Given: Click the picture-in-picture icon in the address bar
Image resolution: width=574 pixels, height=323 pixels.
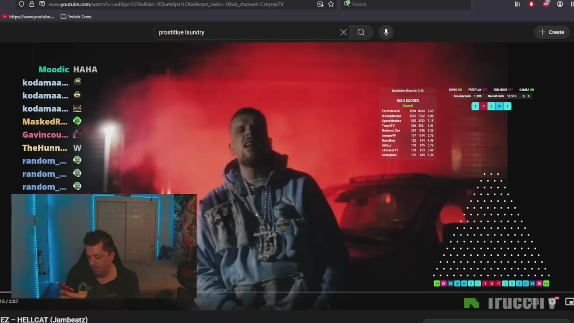Looking at the screenshot, I should [x=320, y=4].
